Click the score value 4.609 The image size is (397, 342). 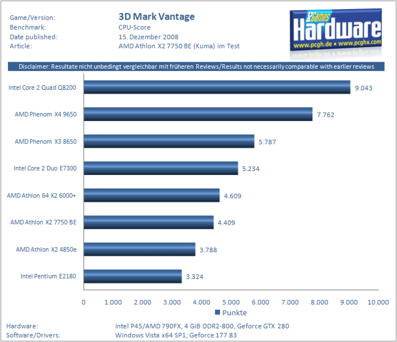(233, 196)
